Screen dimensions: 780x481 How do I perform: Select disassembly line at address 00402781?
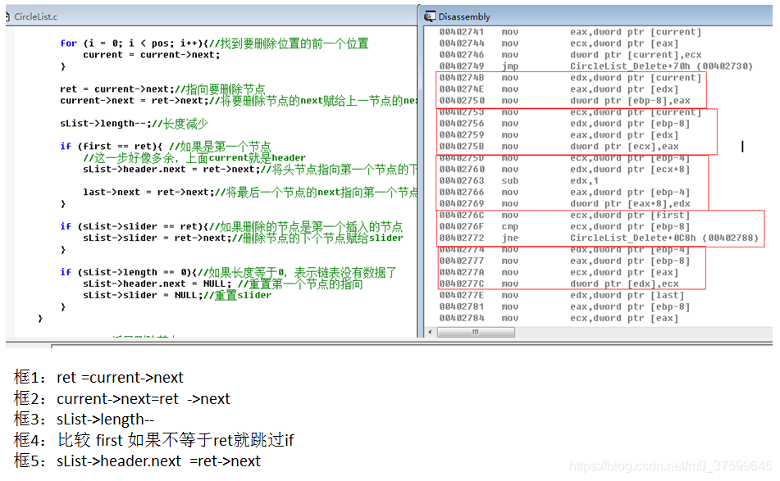coord(564,306)
